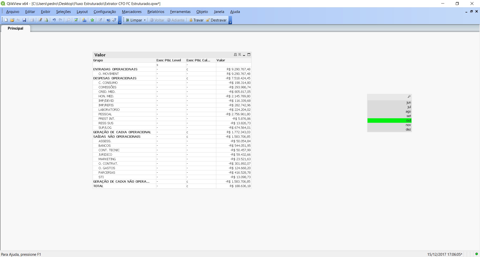The image size is (480, 257).
Task: Open the Exibir menu
Action: [46, 12]
